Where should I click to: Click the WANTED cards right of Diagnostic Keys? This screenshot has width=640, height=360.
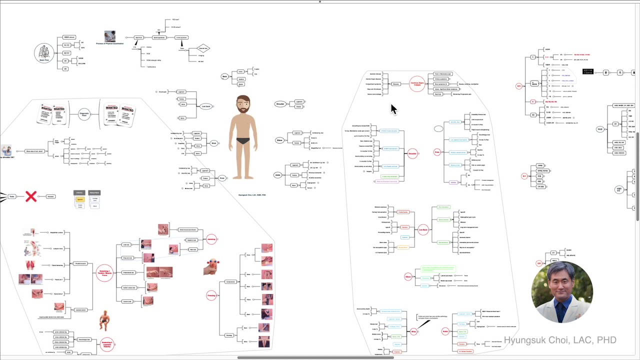tap(119, 114)
